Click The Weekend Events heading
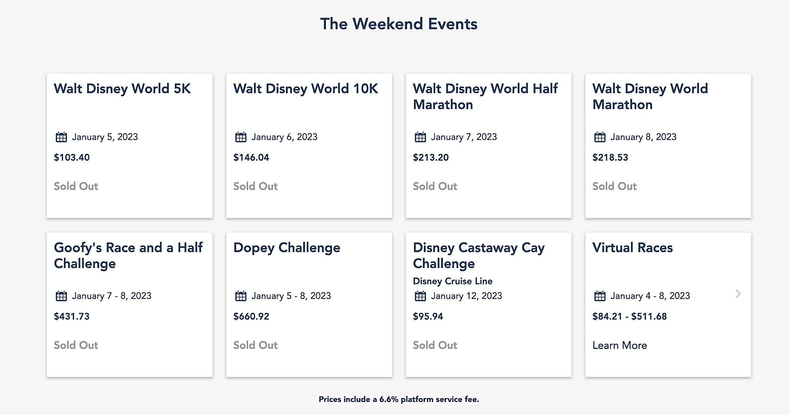Screen dimensions: 790x415 point(399,24)
